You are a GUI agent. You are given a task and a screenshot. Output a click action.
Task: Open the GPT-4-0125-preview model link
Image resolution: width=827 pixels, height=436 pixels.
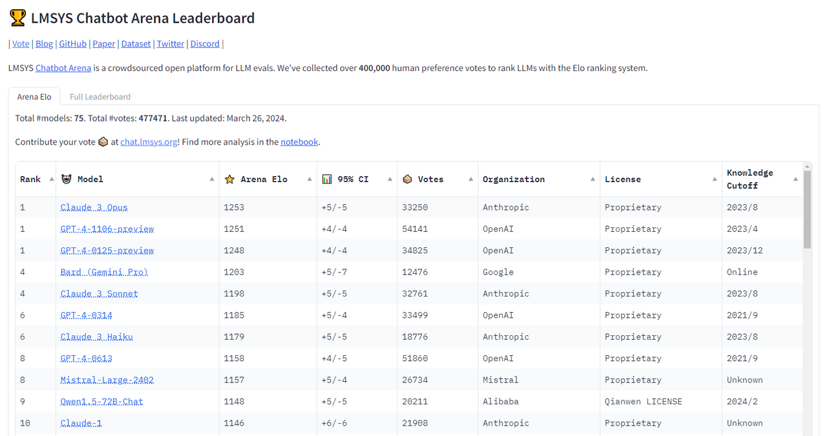click(x=107, y=250)
